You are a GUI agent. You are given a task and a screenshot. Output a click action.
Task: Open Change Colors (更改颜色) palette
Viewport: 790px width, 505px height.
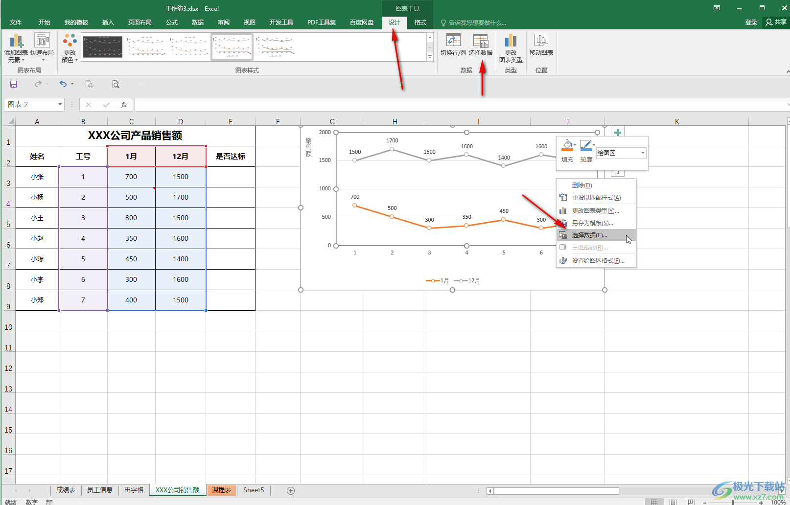coord(70,48)
